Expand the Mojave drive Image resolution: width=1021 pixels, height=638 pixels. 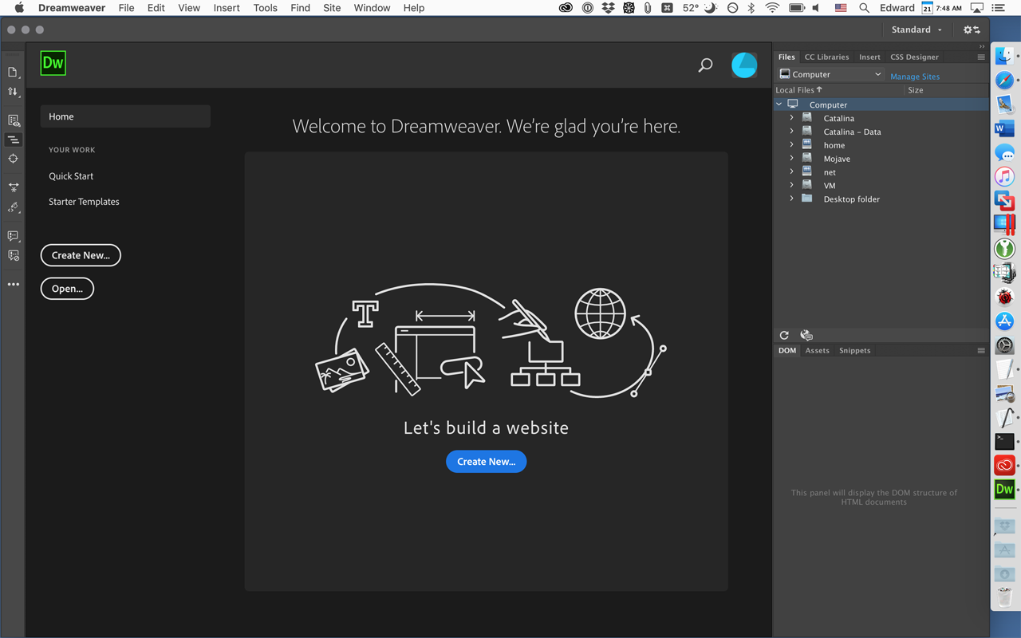point(791,159)
